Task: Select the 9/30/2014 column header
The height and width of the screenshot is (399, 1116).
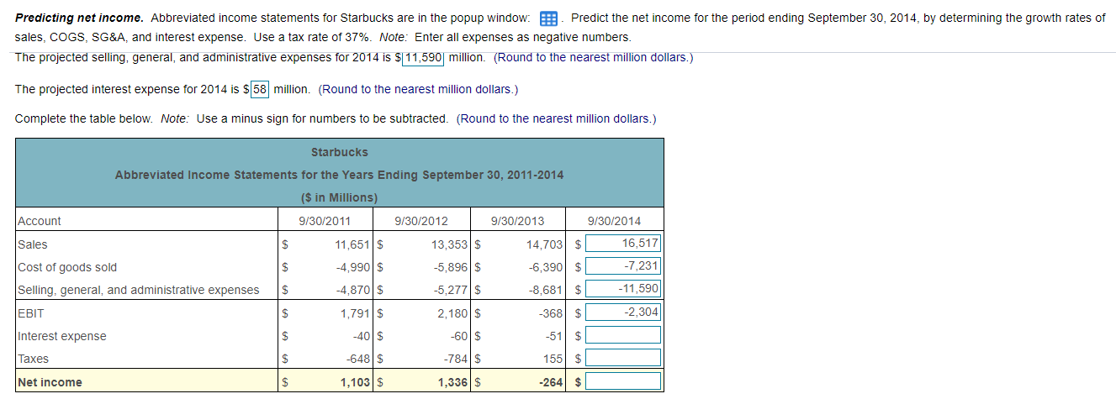Action: pyautogui.click(x=614, y=221)
